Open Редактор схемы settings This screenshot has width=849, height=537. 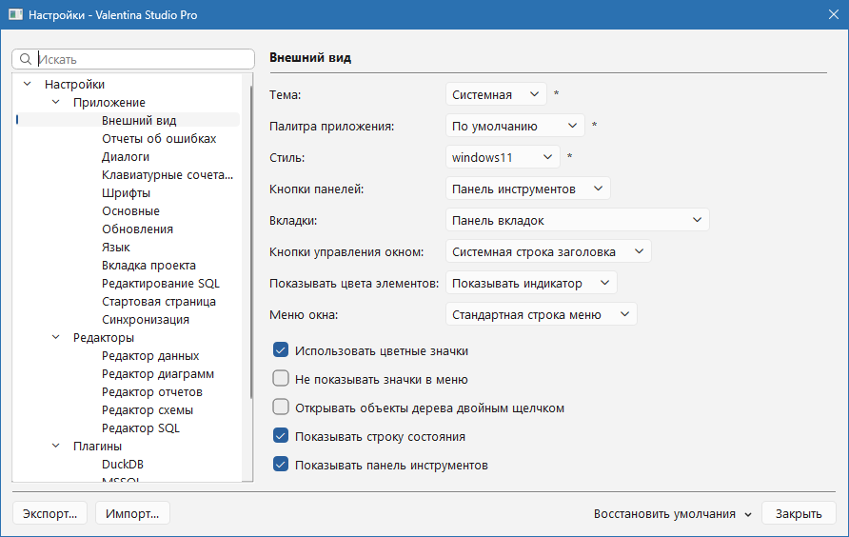click(x=148, y=410)
